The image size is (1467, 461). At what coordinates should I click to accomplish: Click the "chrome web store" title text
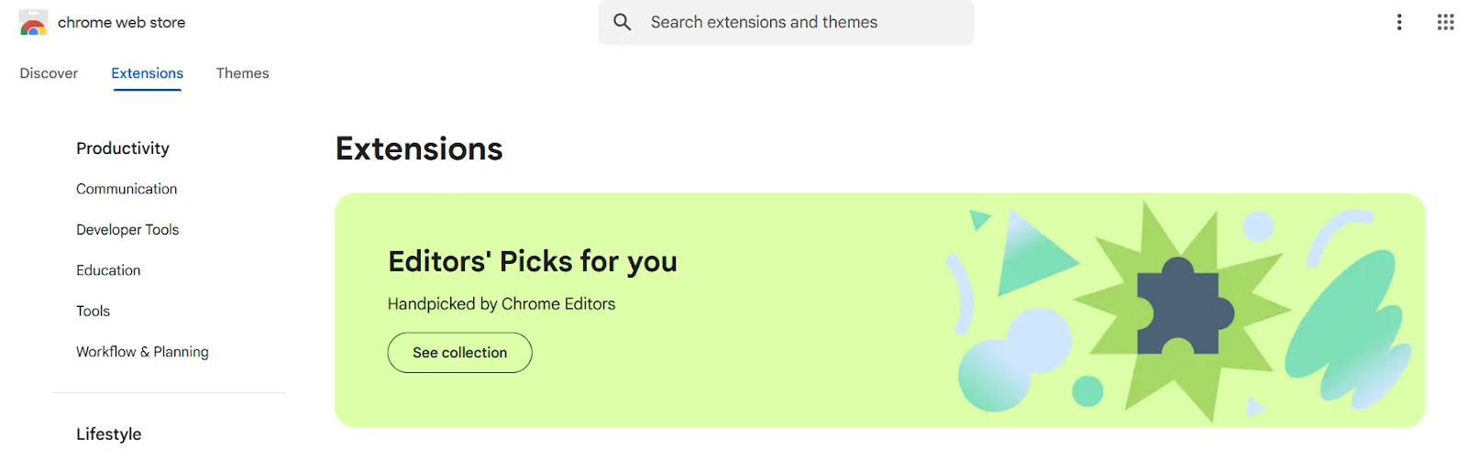click(121, 22)
